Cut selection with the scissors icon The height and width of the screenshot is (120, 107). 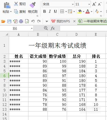click(16, 4)
